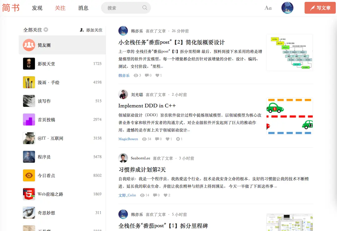Viewport: 337px width, 231px height.
Task: Click the thumbnail of 番茄post【1】 article
Action: coord(290,222)
